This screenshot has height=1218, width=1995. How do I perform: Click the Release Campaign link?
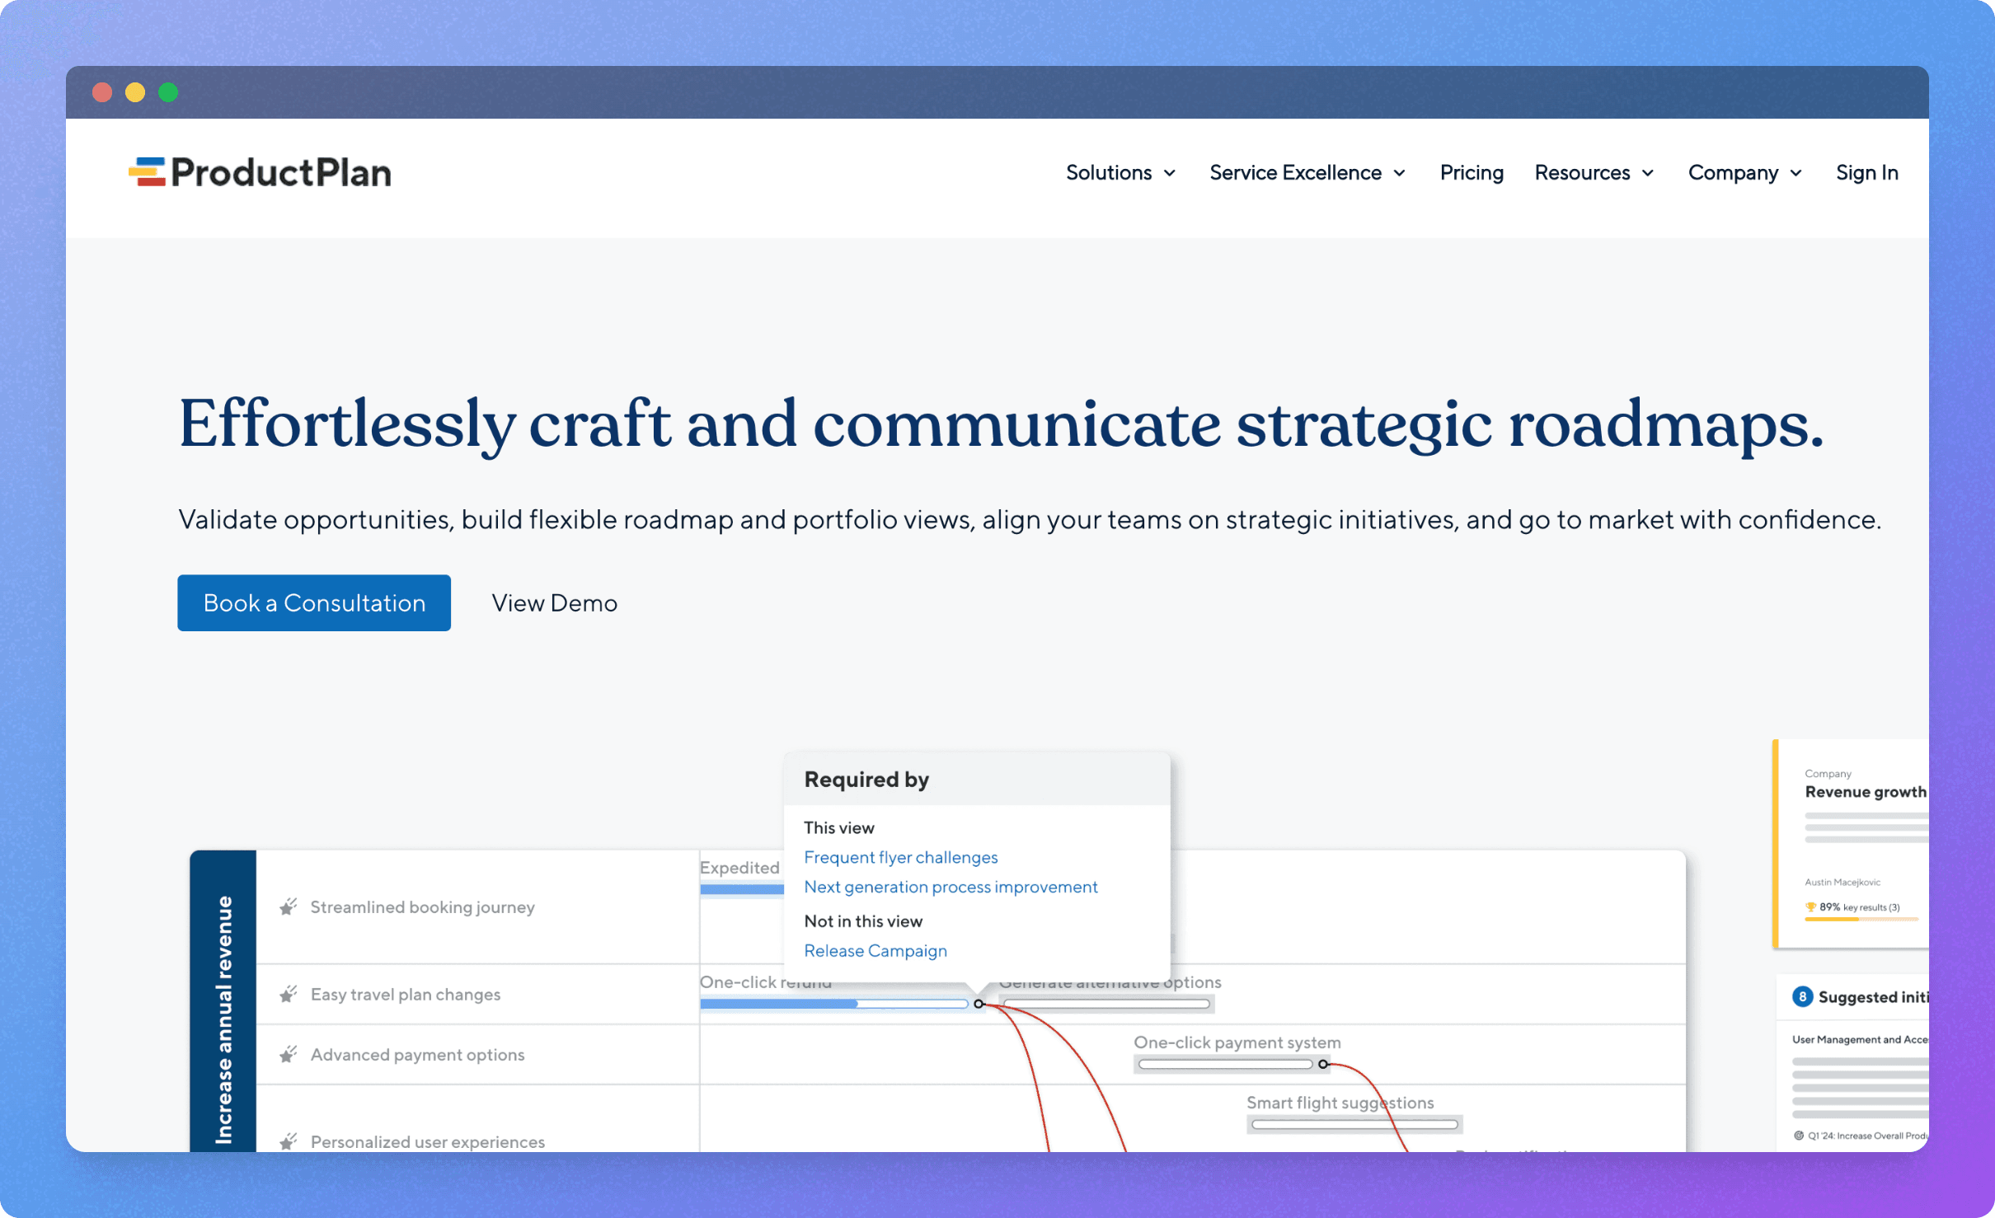click(x=875, y=950)
